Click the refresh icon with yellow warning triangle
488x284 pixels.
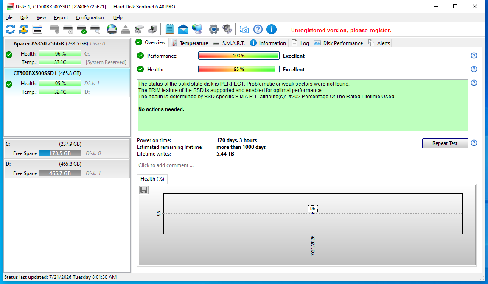(24, 30)
